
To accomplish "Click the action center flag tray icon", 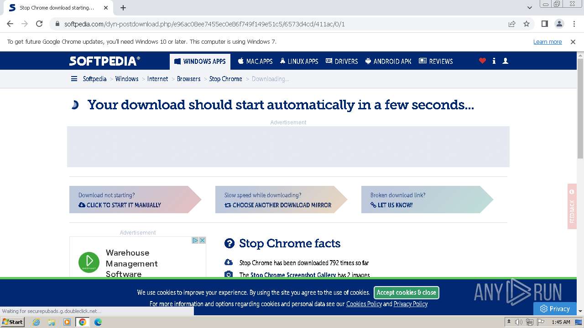I will (x=540, y=322).
